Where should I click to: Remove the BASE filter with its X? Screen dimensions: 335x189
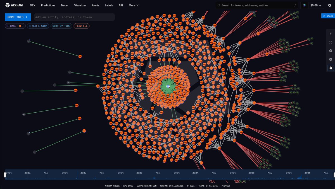8,26
